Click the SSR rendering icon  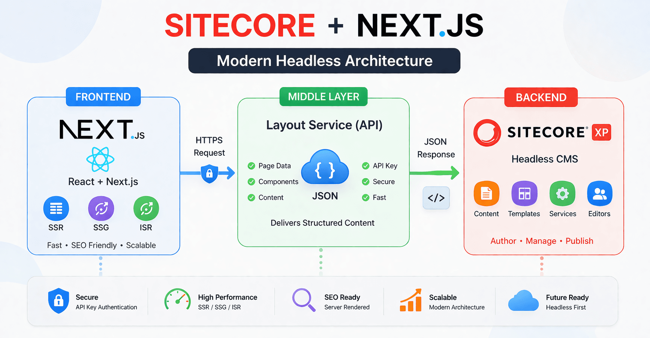(x=56, y=208)
